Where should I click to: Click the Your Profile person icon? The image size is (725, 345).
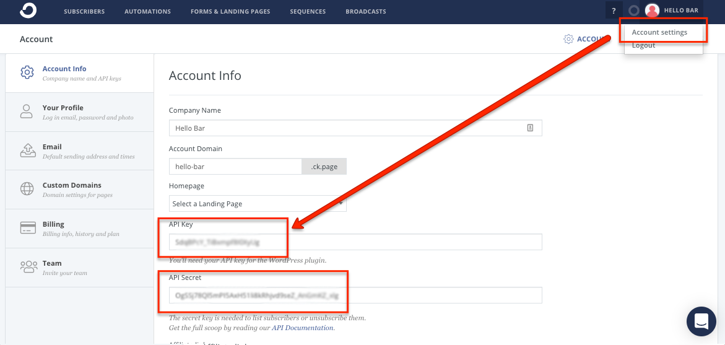pyautogui.click(x=27, y=111)
